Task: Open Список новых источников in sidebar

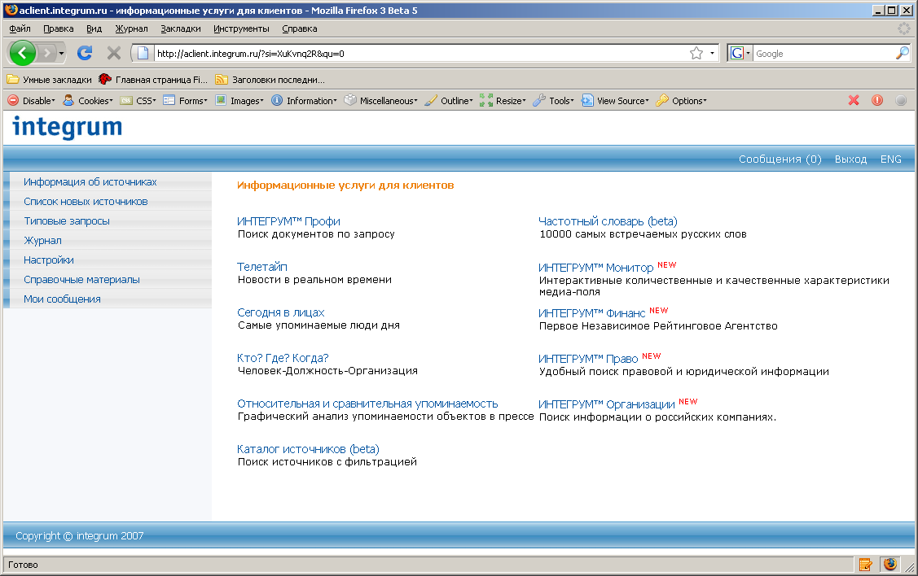Action: pyautogui.click(x=86, y=201)
